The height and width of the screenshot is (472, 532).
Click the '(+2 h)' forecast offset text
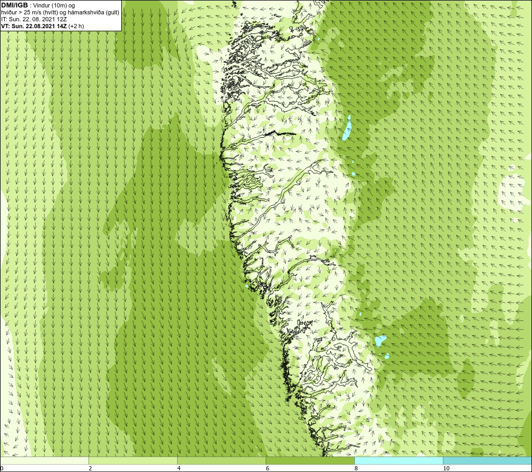[x=76, y=26]
